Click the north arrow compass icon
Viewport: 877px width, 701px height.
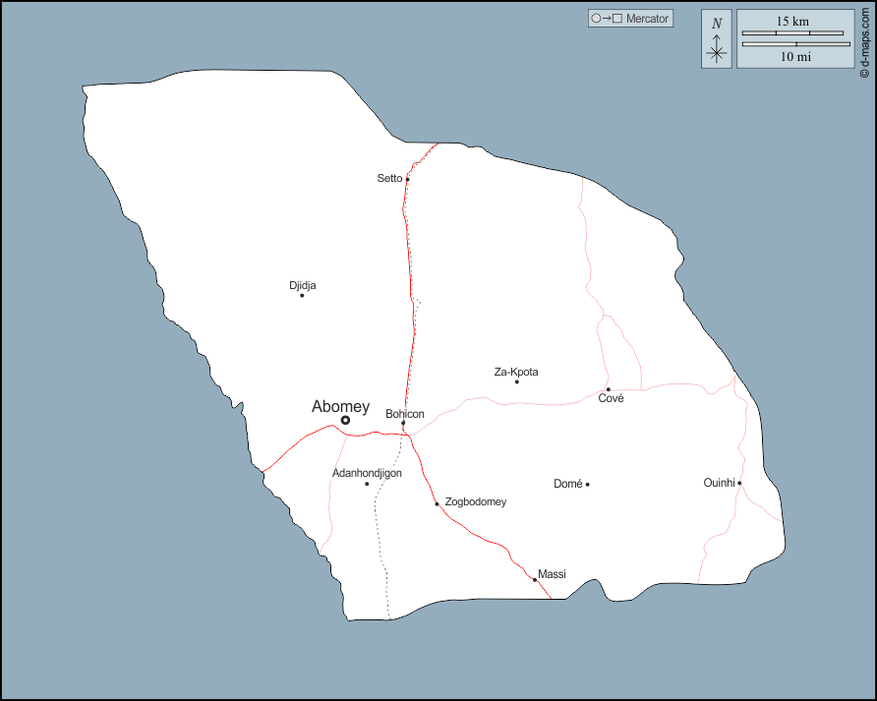point(717,39)
